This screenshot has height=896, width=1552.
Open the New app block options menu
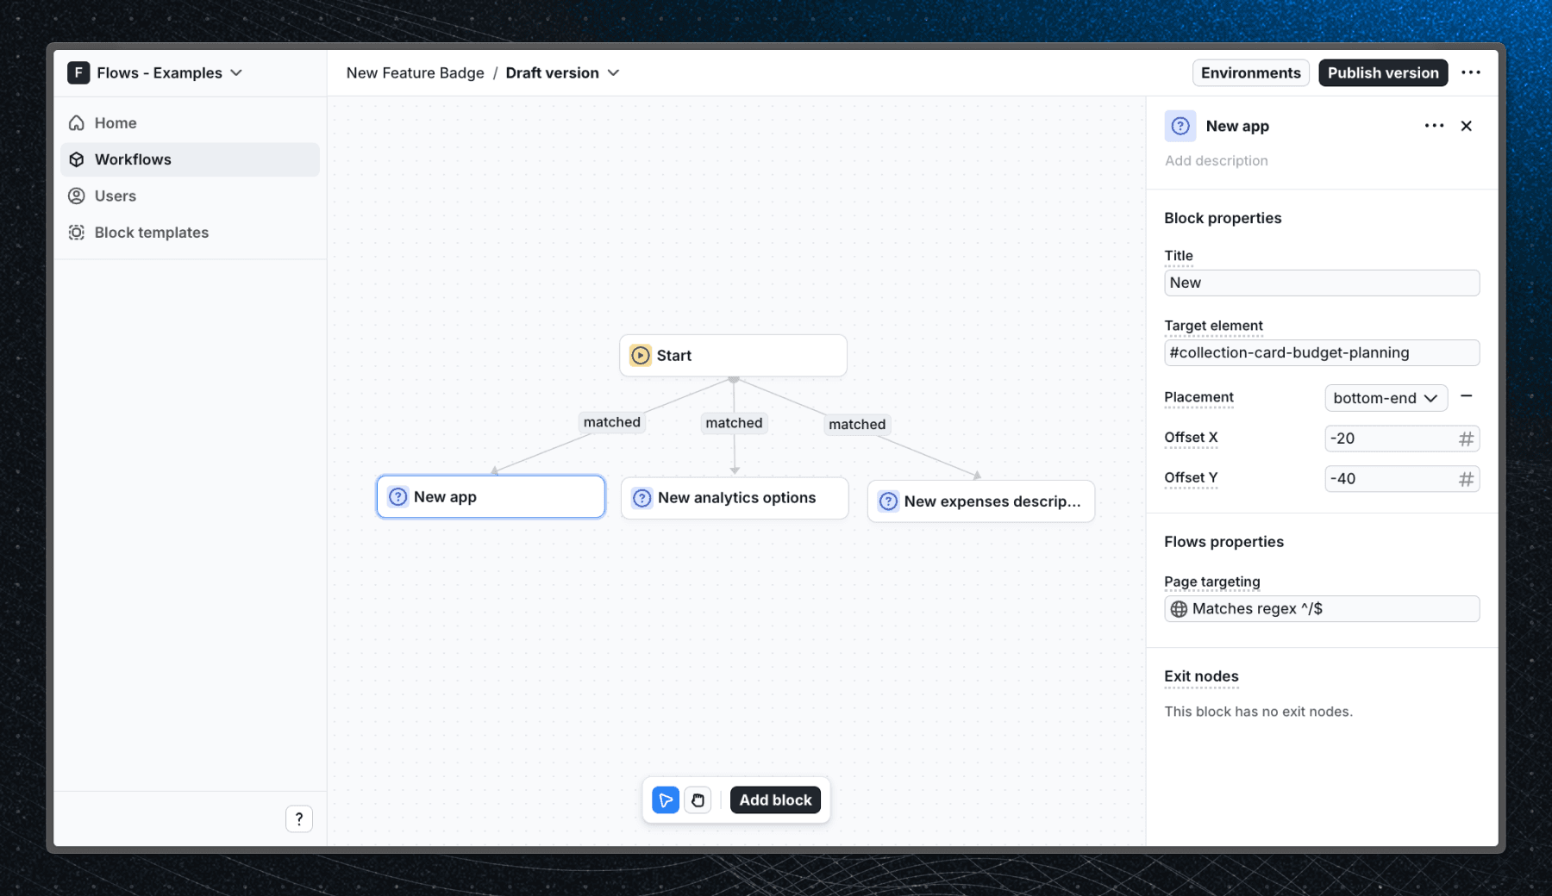(1433, 126)
